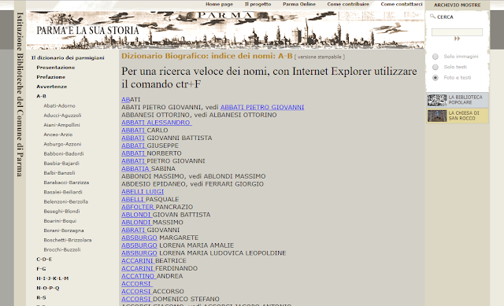The image size is (504, 306).
Task: Submit search with the double-arrow button
Action: click(457, 39)
